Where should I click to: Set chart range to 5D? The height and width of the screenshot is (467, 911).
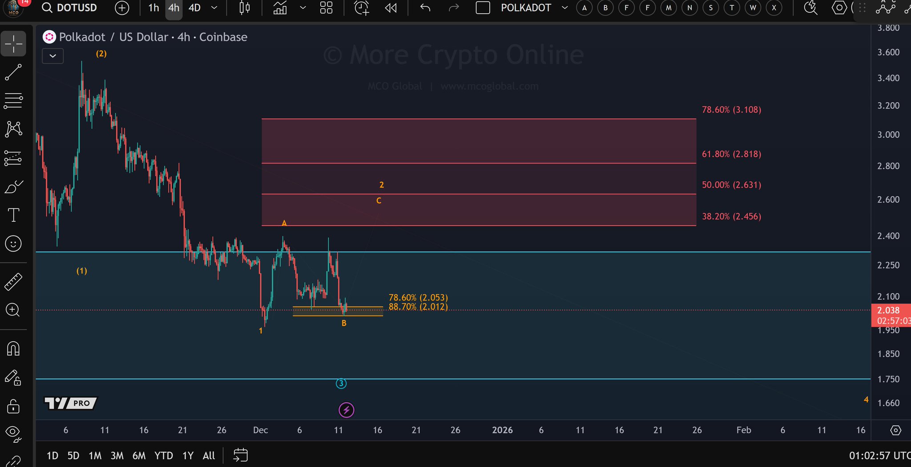73,455
